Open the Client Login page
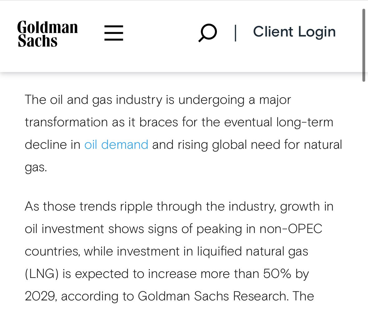The width and height of the screenshot is (368, 311). pyautogui.click(x=294, y=32)
